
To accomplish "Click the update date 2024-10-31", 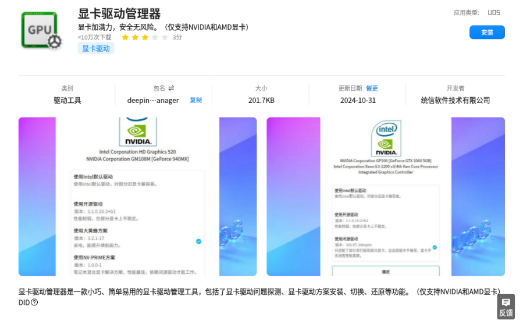I will [x=358, y=101].
